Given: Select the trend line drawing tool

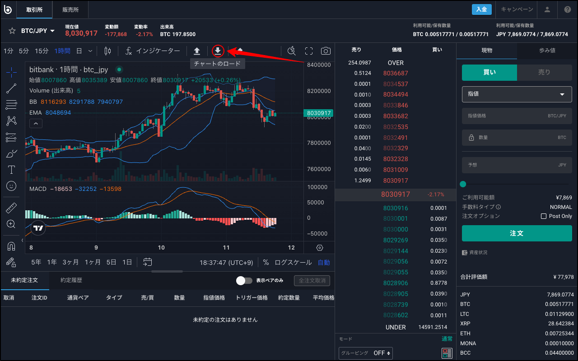Looking at the screenshot, I should click(11, 88).
